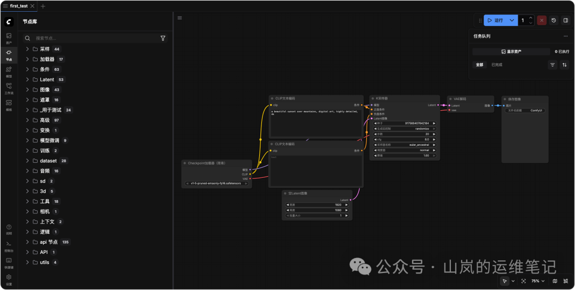Click the filter funnel icon in node search

[163, 38]
